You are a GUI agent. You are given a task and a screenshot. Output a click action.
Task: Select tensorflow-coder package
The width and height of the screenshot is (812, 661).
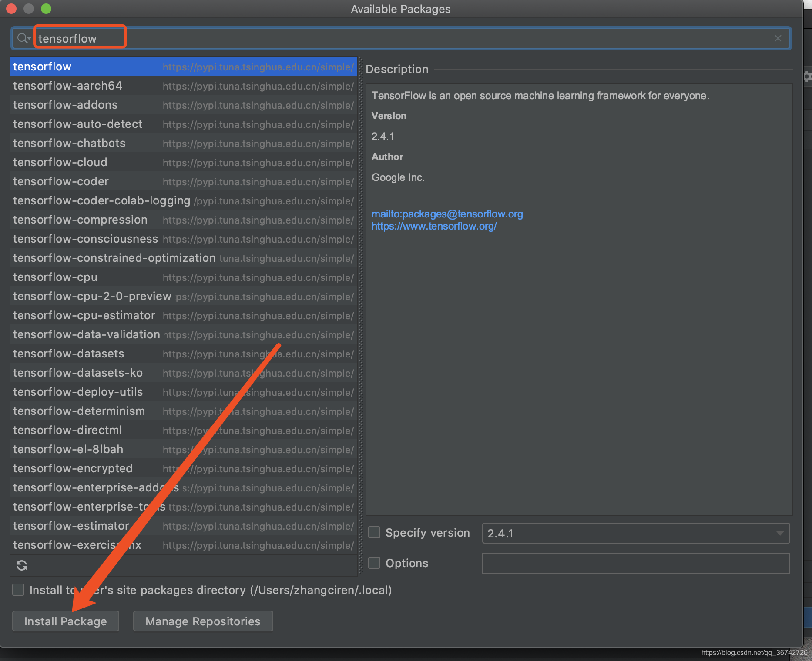click(184, 181)
